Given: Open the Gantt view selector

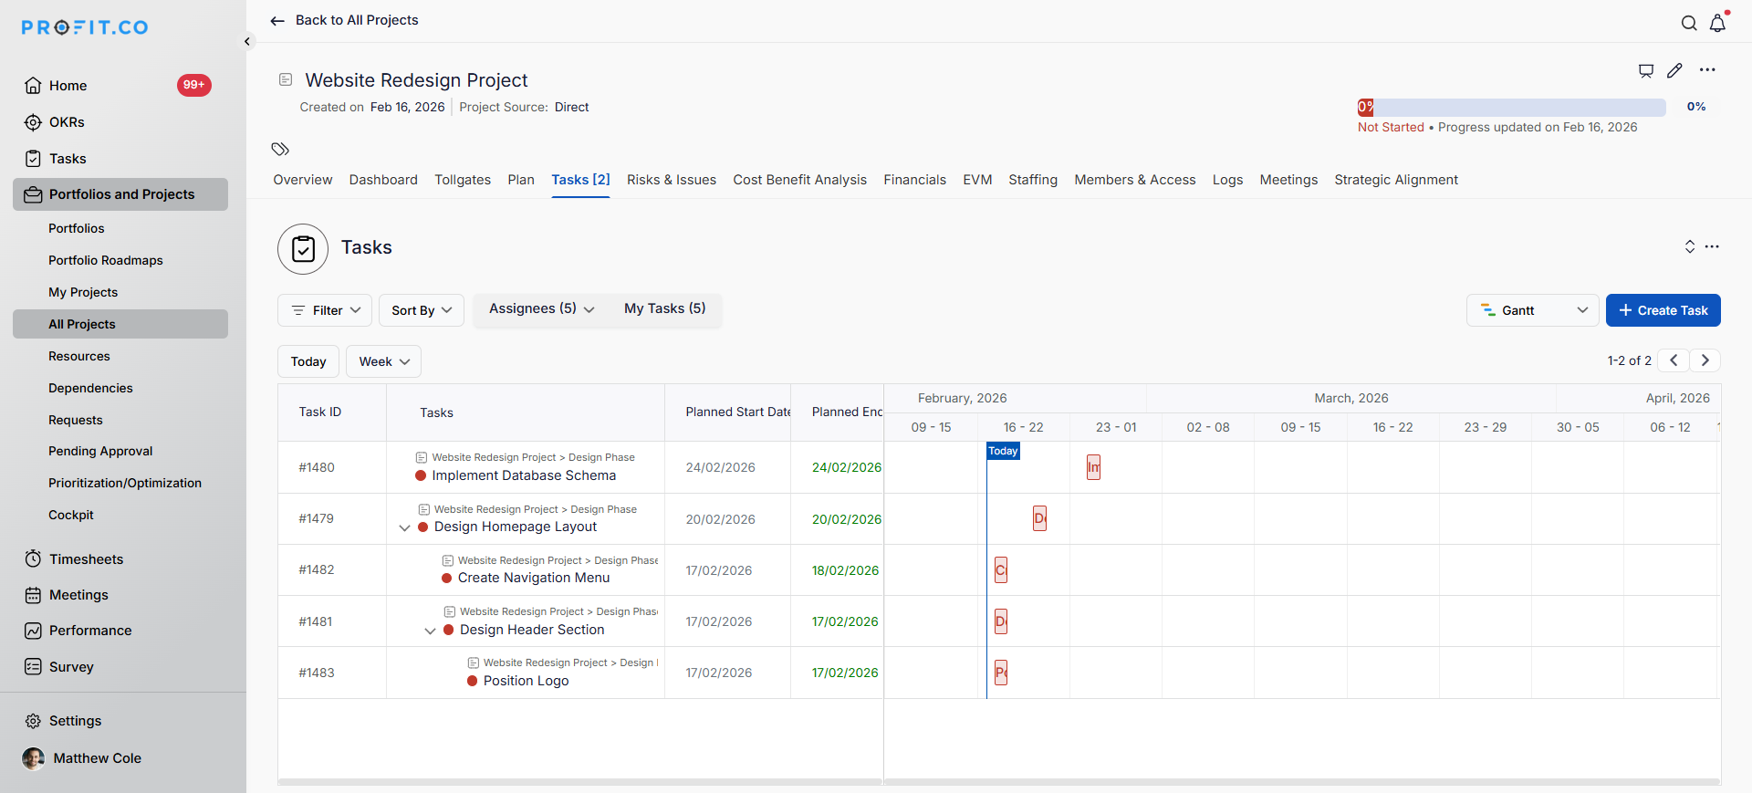Looking at the screenshot, I should point(1533,310).
